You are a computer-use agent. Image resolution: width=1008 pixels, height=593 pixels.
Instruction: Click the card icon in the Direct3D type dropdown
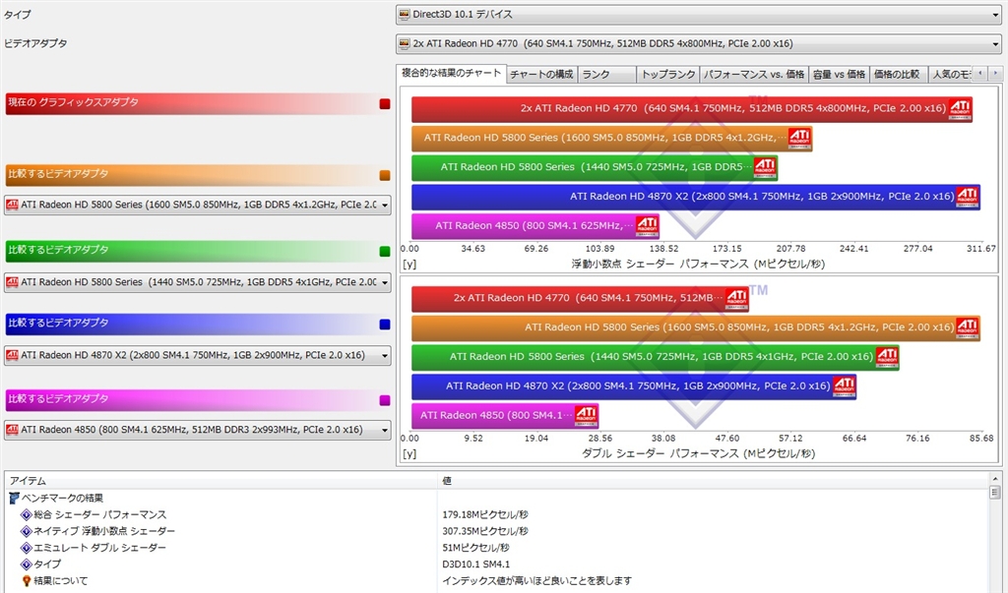[405, 14]
